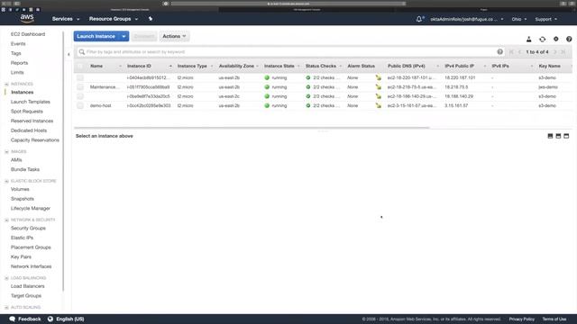Viewport: 577px width, 324px height.
Task: Maximize details pane layout icon
Action: point(566,136)
